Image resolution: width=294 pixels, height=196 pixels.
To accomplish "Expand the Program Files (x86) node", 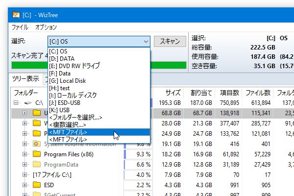I will pyautogui.click(x=24, y=154).
